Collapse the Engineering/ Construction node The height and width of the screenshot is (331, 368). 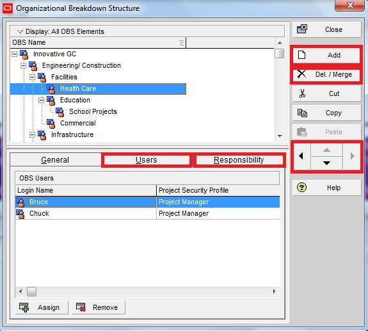tap(23, 65)
